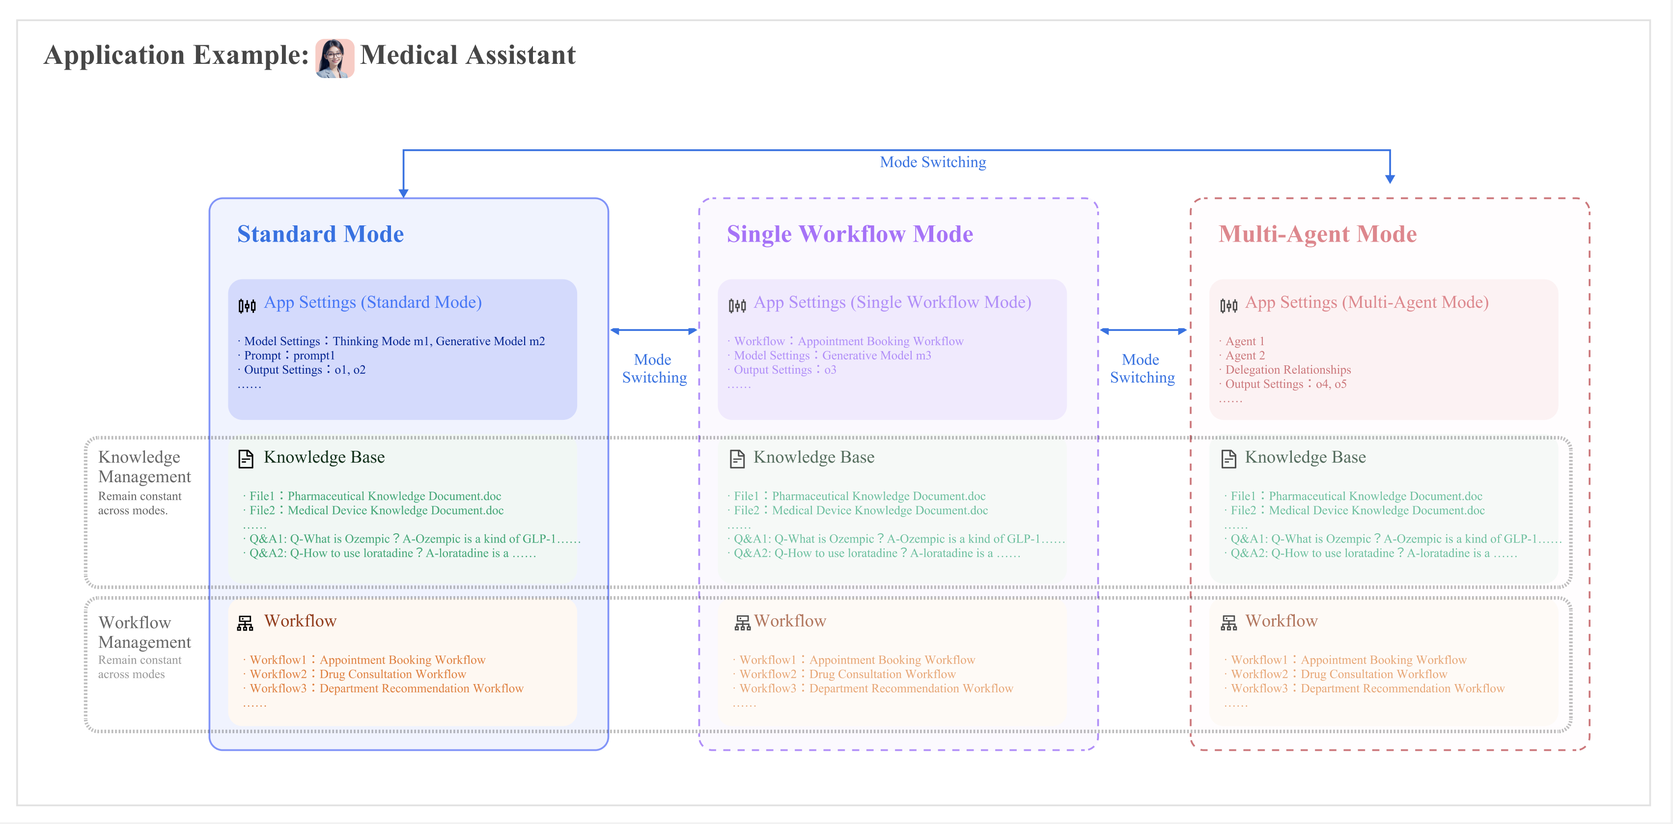Click the Medical Assistant avatar image
This screenshot has height=824, width=1673.
coord(335,58)
